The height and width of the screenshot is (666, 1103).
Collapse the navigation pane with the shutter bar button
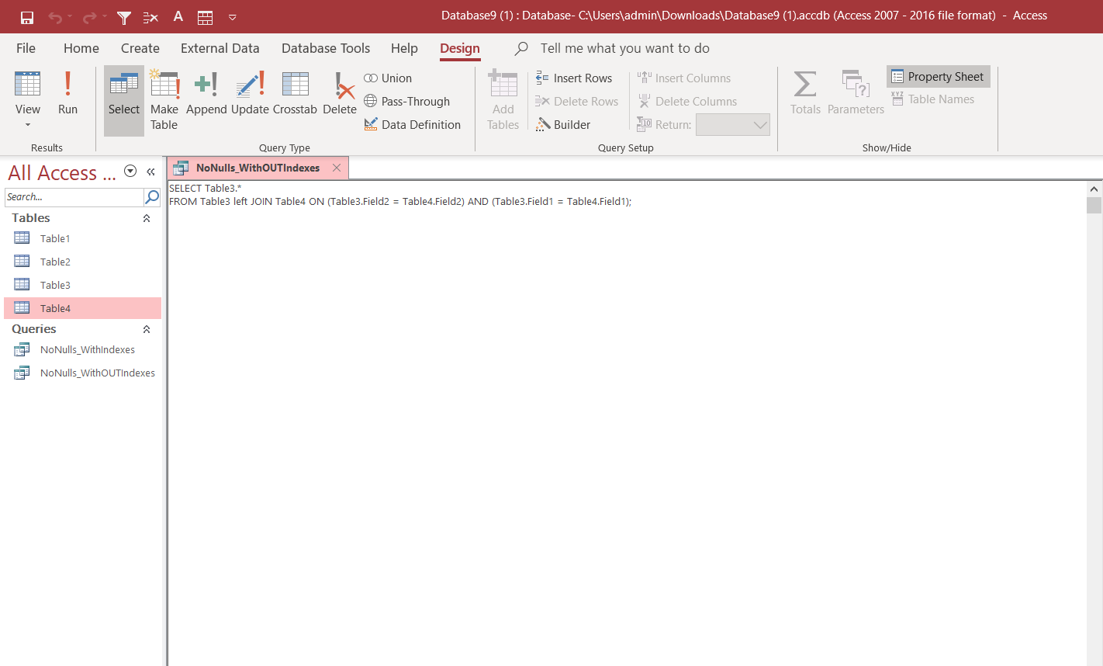click(x=150, y=172)
